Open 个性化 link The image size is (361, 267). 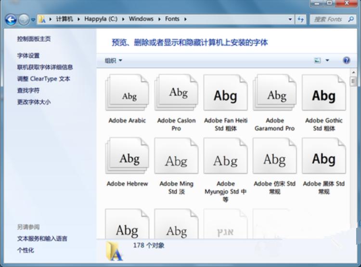tap(26, 250)
